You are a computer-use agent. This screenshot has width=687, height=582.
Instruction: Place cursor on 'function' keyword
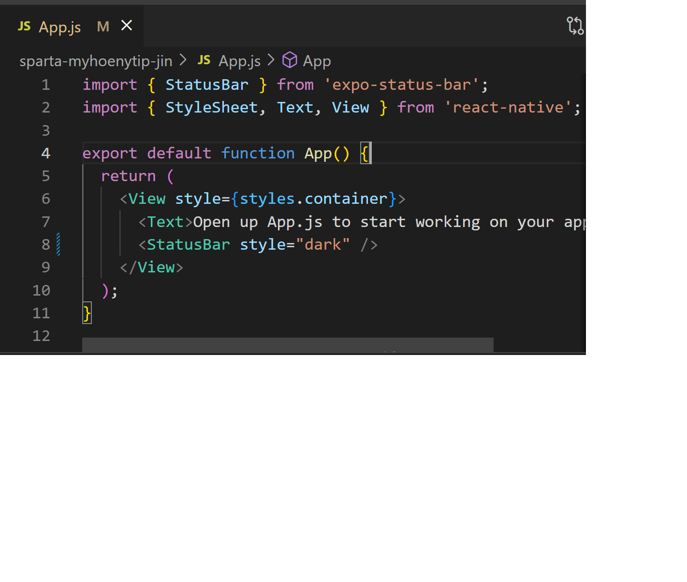(258, 154)
